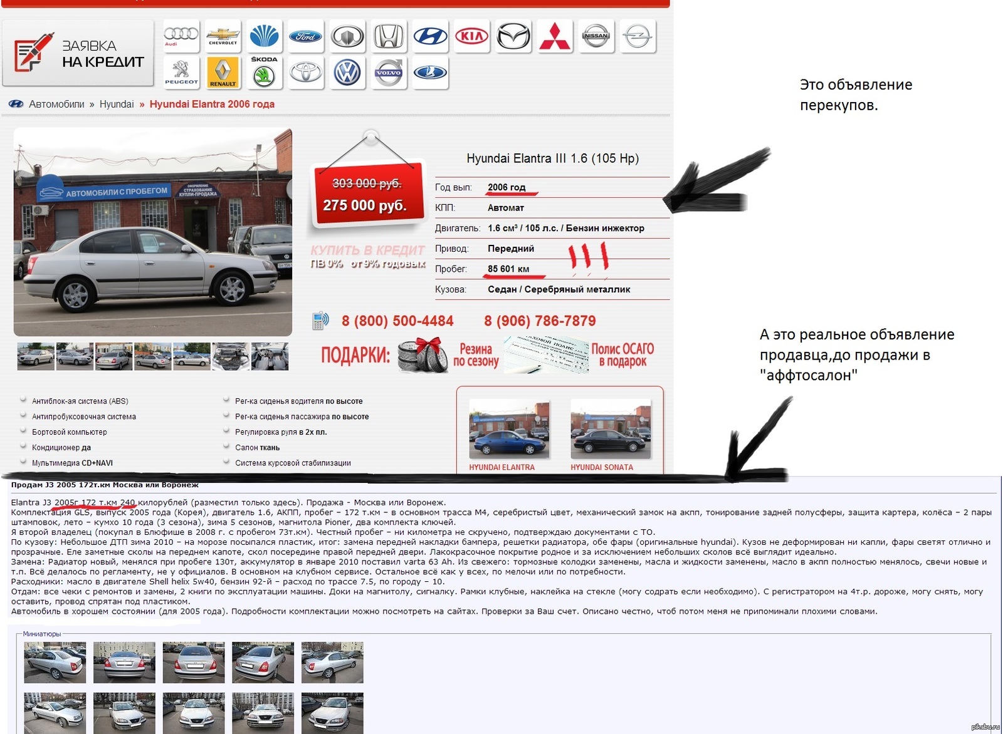Click the Резина по сезону gift banner

click(449, 355)
